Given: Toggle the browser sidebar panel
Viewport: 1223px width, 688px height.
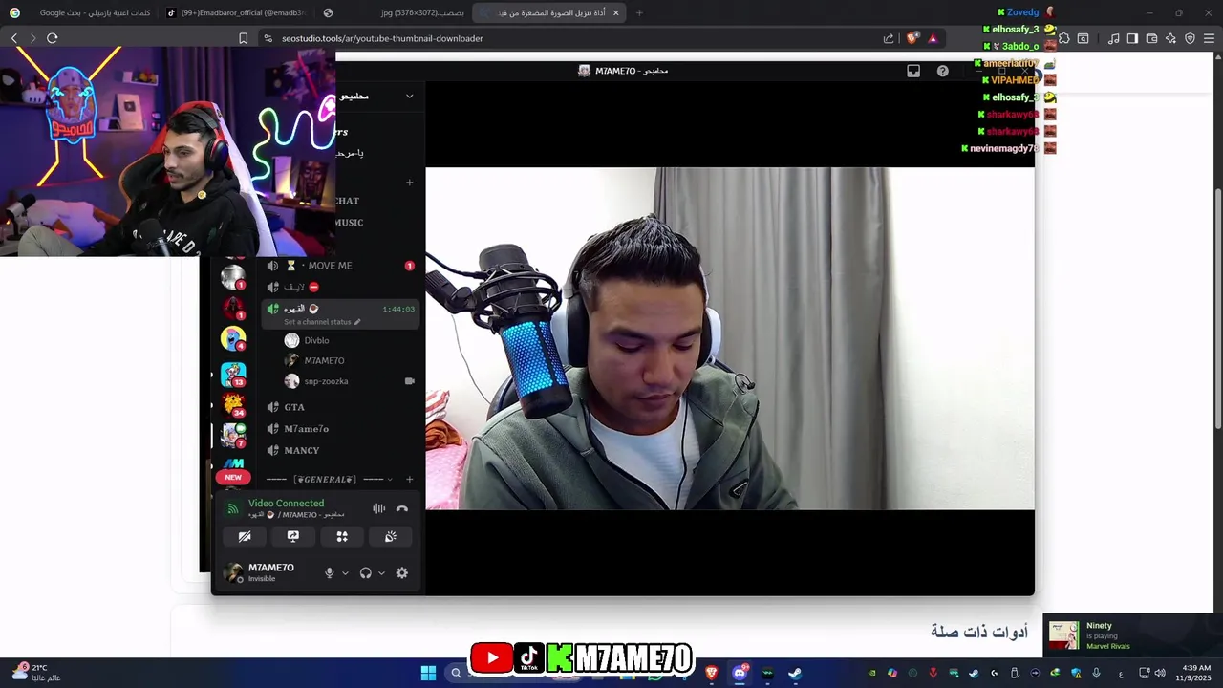Looking at the screenshot, I should click(1132, 38).
